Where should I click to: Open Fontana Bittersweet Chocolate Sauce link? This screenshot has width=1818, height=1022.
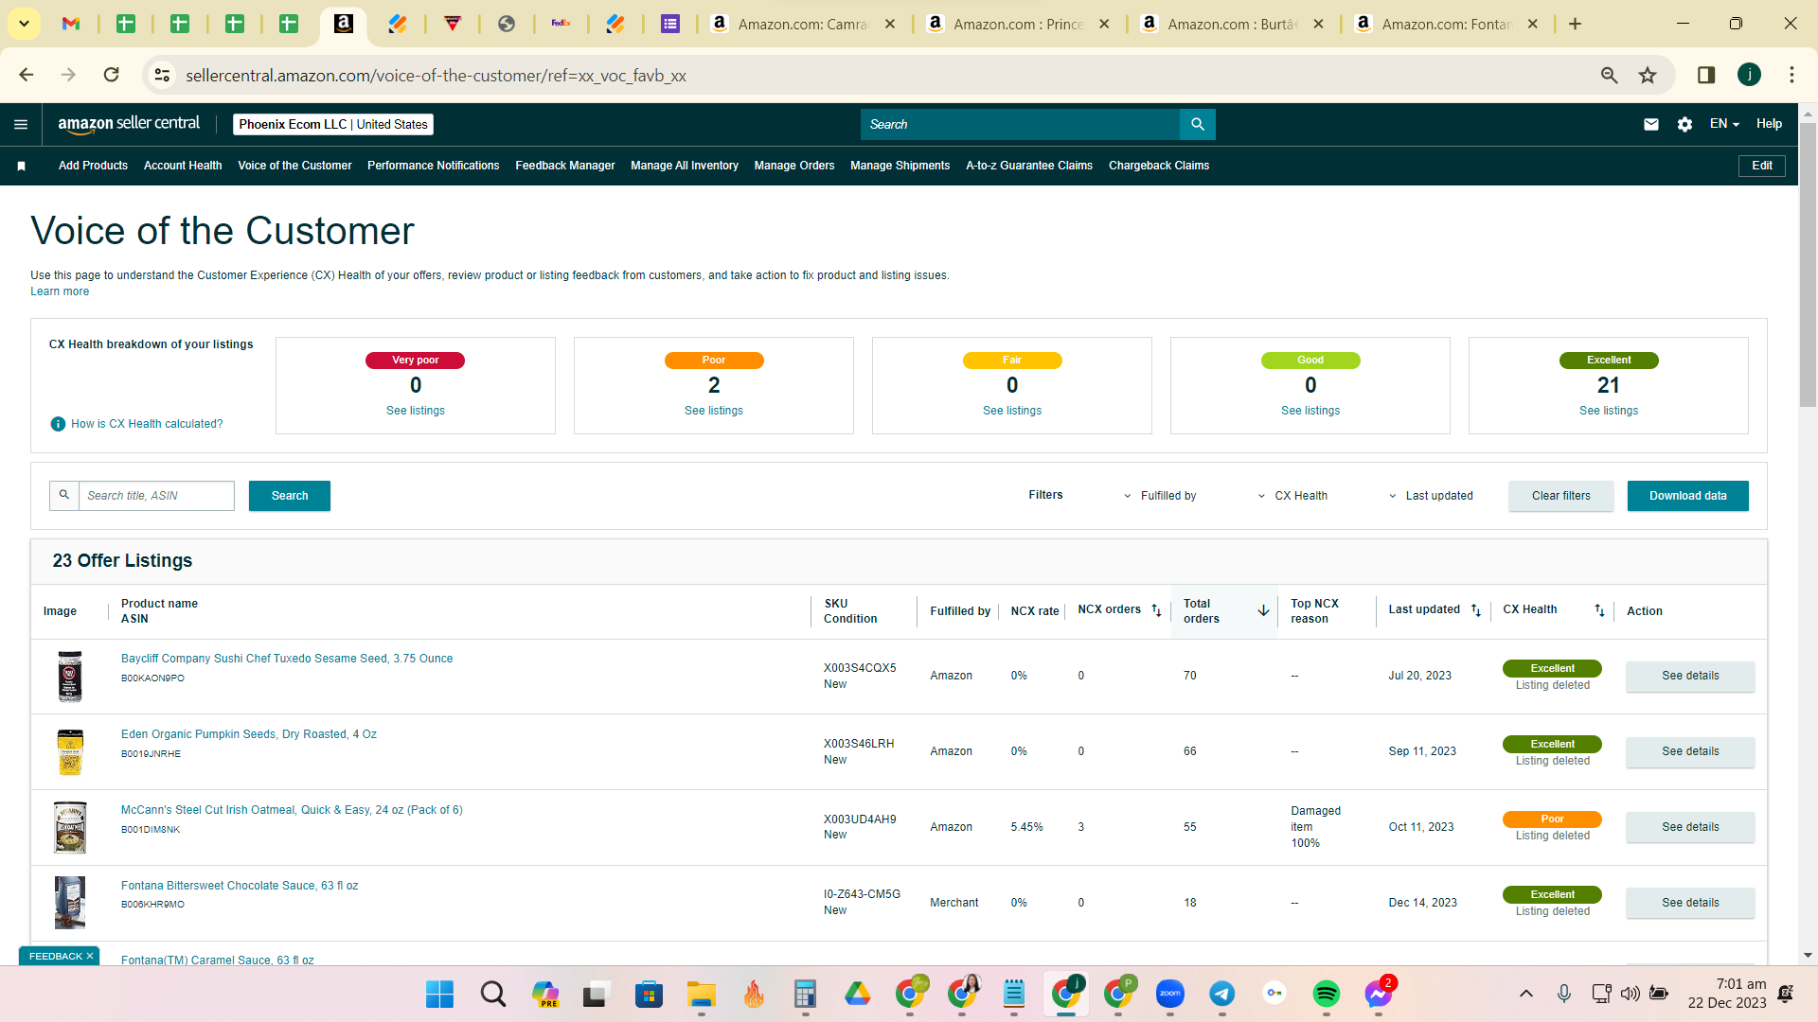(240, 886)
